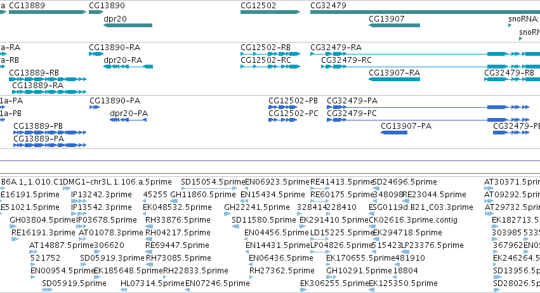Select the CG13890 gene label

click(x=107, y=6)
